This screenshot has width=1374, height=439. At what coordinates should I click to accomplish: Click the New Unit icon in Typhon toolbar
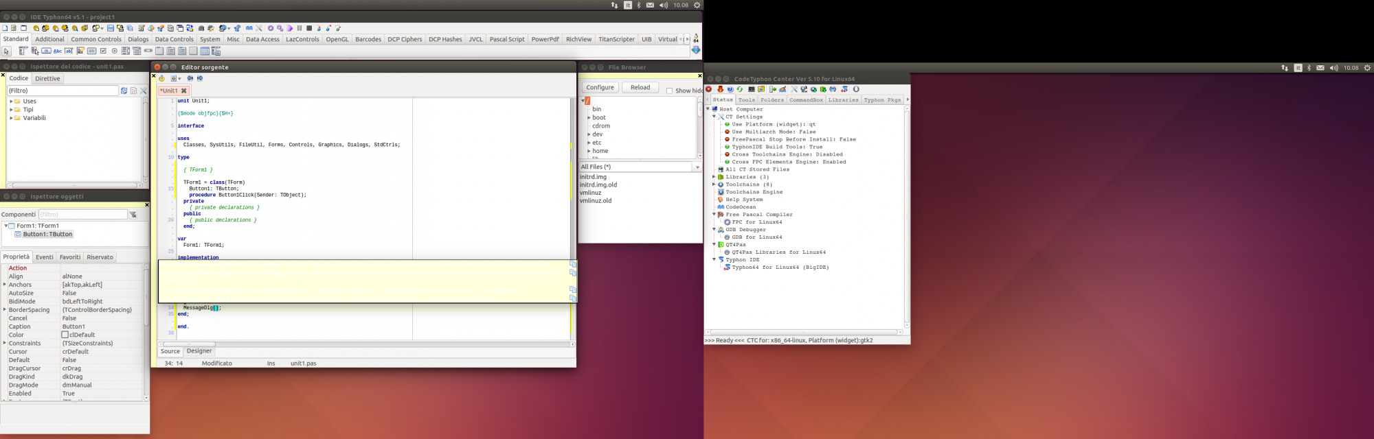[x=5, y=28]
